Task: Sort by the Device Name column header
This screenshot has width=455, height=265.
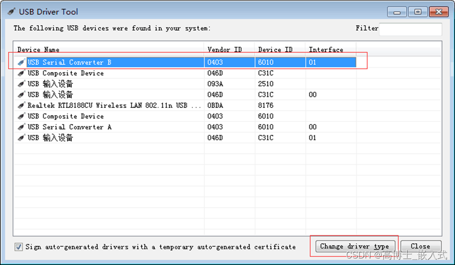Action: [109, 50]
